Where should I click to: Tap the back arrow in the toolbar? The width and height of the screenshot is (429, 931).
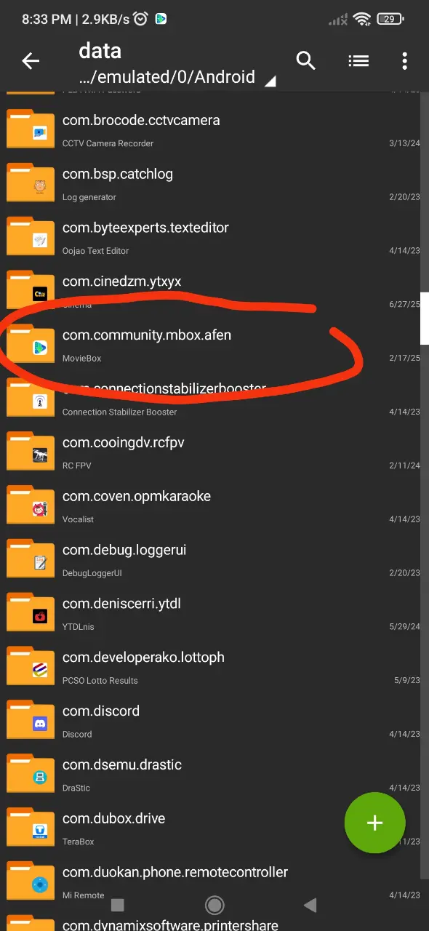pyautogui.click(x=31, y=62)
